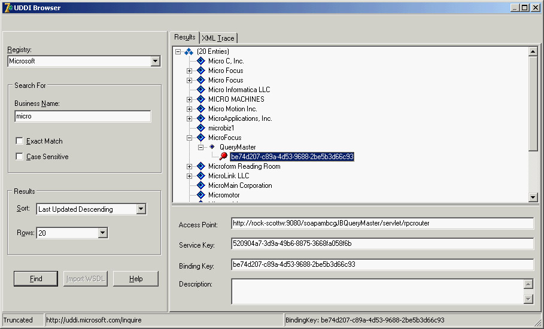Open the Rows count dropdown
The image size is (544, 329).
click(x=102, y=233)
